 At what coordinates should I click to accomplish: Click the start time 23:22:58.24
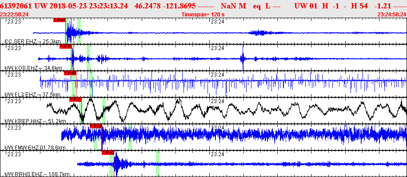click(x=14, y=15)
